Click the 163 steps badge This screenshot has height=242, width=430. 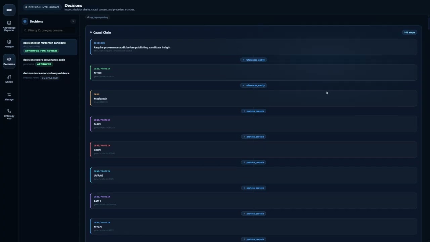[410, 33]
